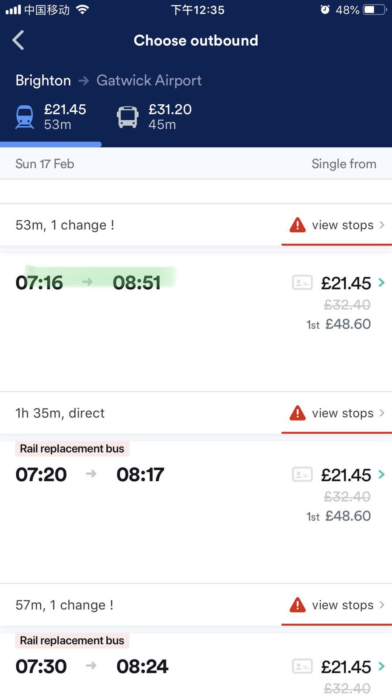Tap railcard icon beside 07:16 fare
This screenshot has width=392, height=698.
pos(302,282)
